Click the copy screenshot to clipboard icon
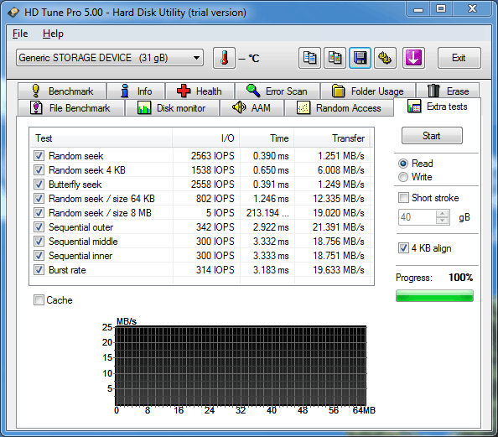The width and height of the screenshot is (498, 437). (x=335, y=58)
